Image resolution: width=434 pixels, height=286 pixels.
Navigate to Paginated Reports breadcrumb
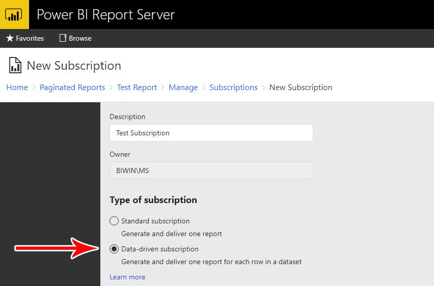[x=72, y=88]
